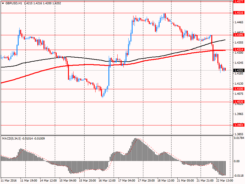Screen dimensions: 245x184
Task: Select the time label 17 Mar 20:00
Action: [146, 181]
